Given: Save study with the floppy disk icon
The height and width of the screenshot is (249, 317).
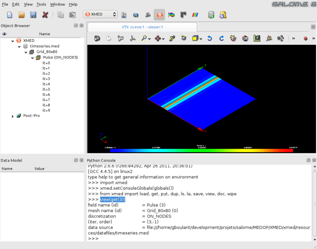Looking at the screenshot, I should coord(33,15).
